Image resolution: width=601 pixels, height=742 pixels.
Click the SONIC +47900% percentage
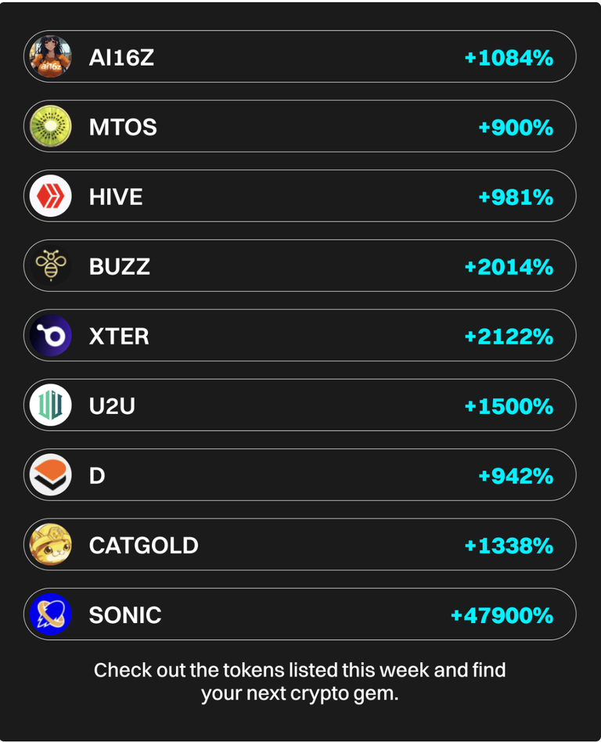(x=502, y=615)
